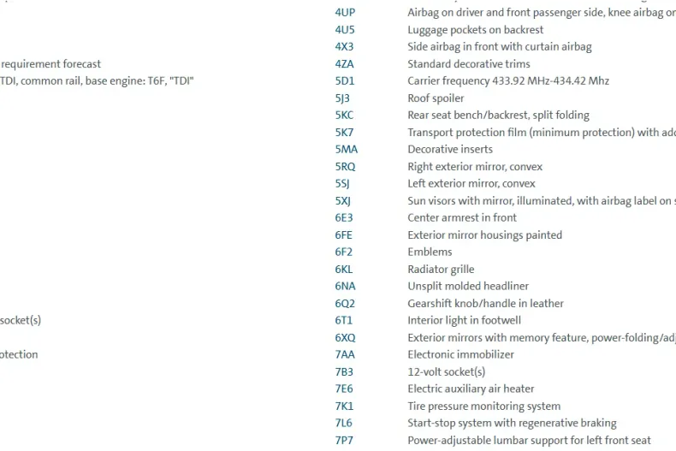676x451 pixels.
Task: Click the "Electric auxiliary air heater" description
Action: point(471,389)
